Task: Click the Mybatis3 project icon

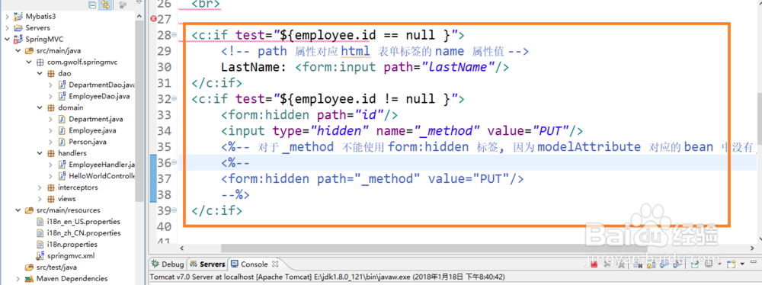Action: [x=18, y=16]
